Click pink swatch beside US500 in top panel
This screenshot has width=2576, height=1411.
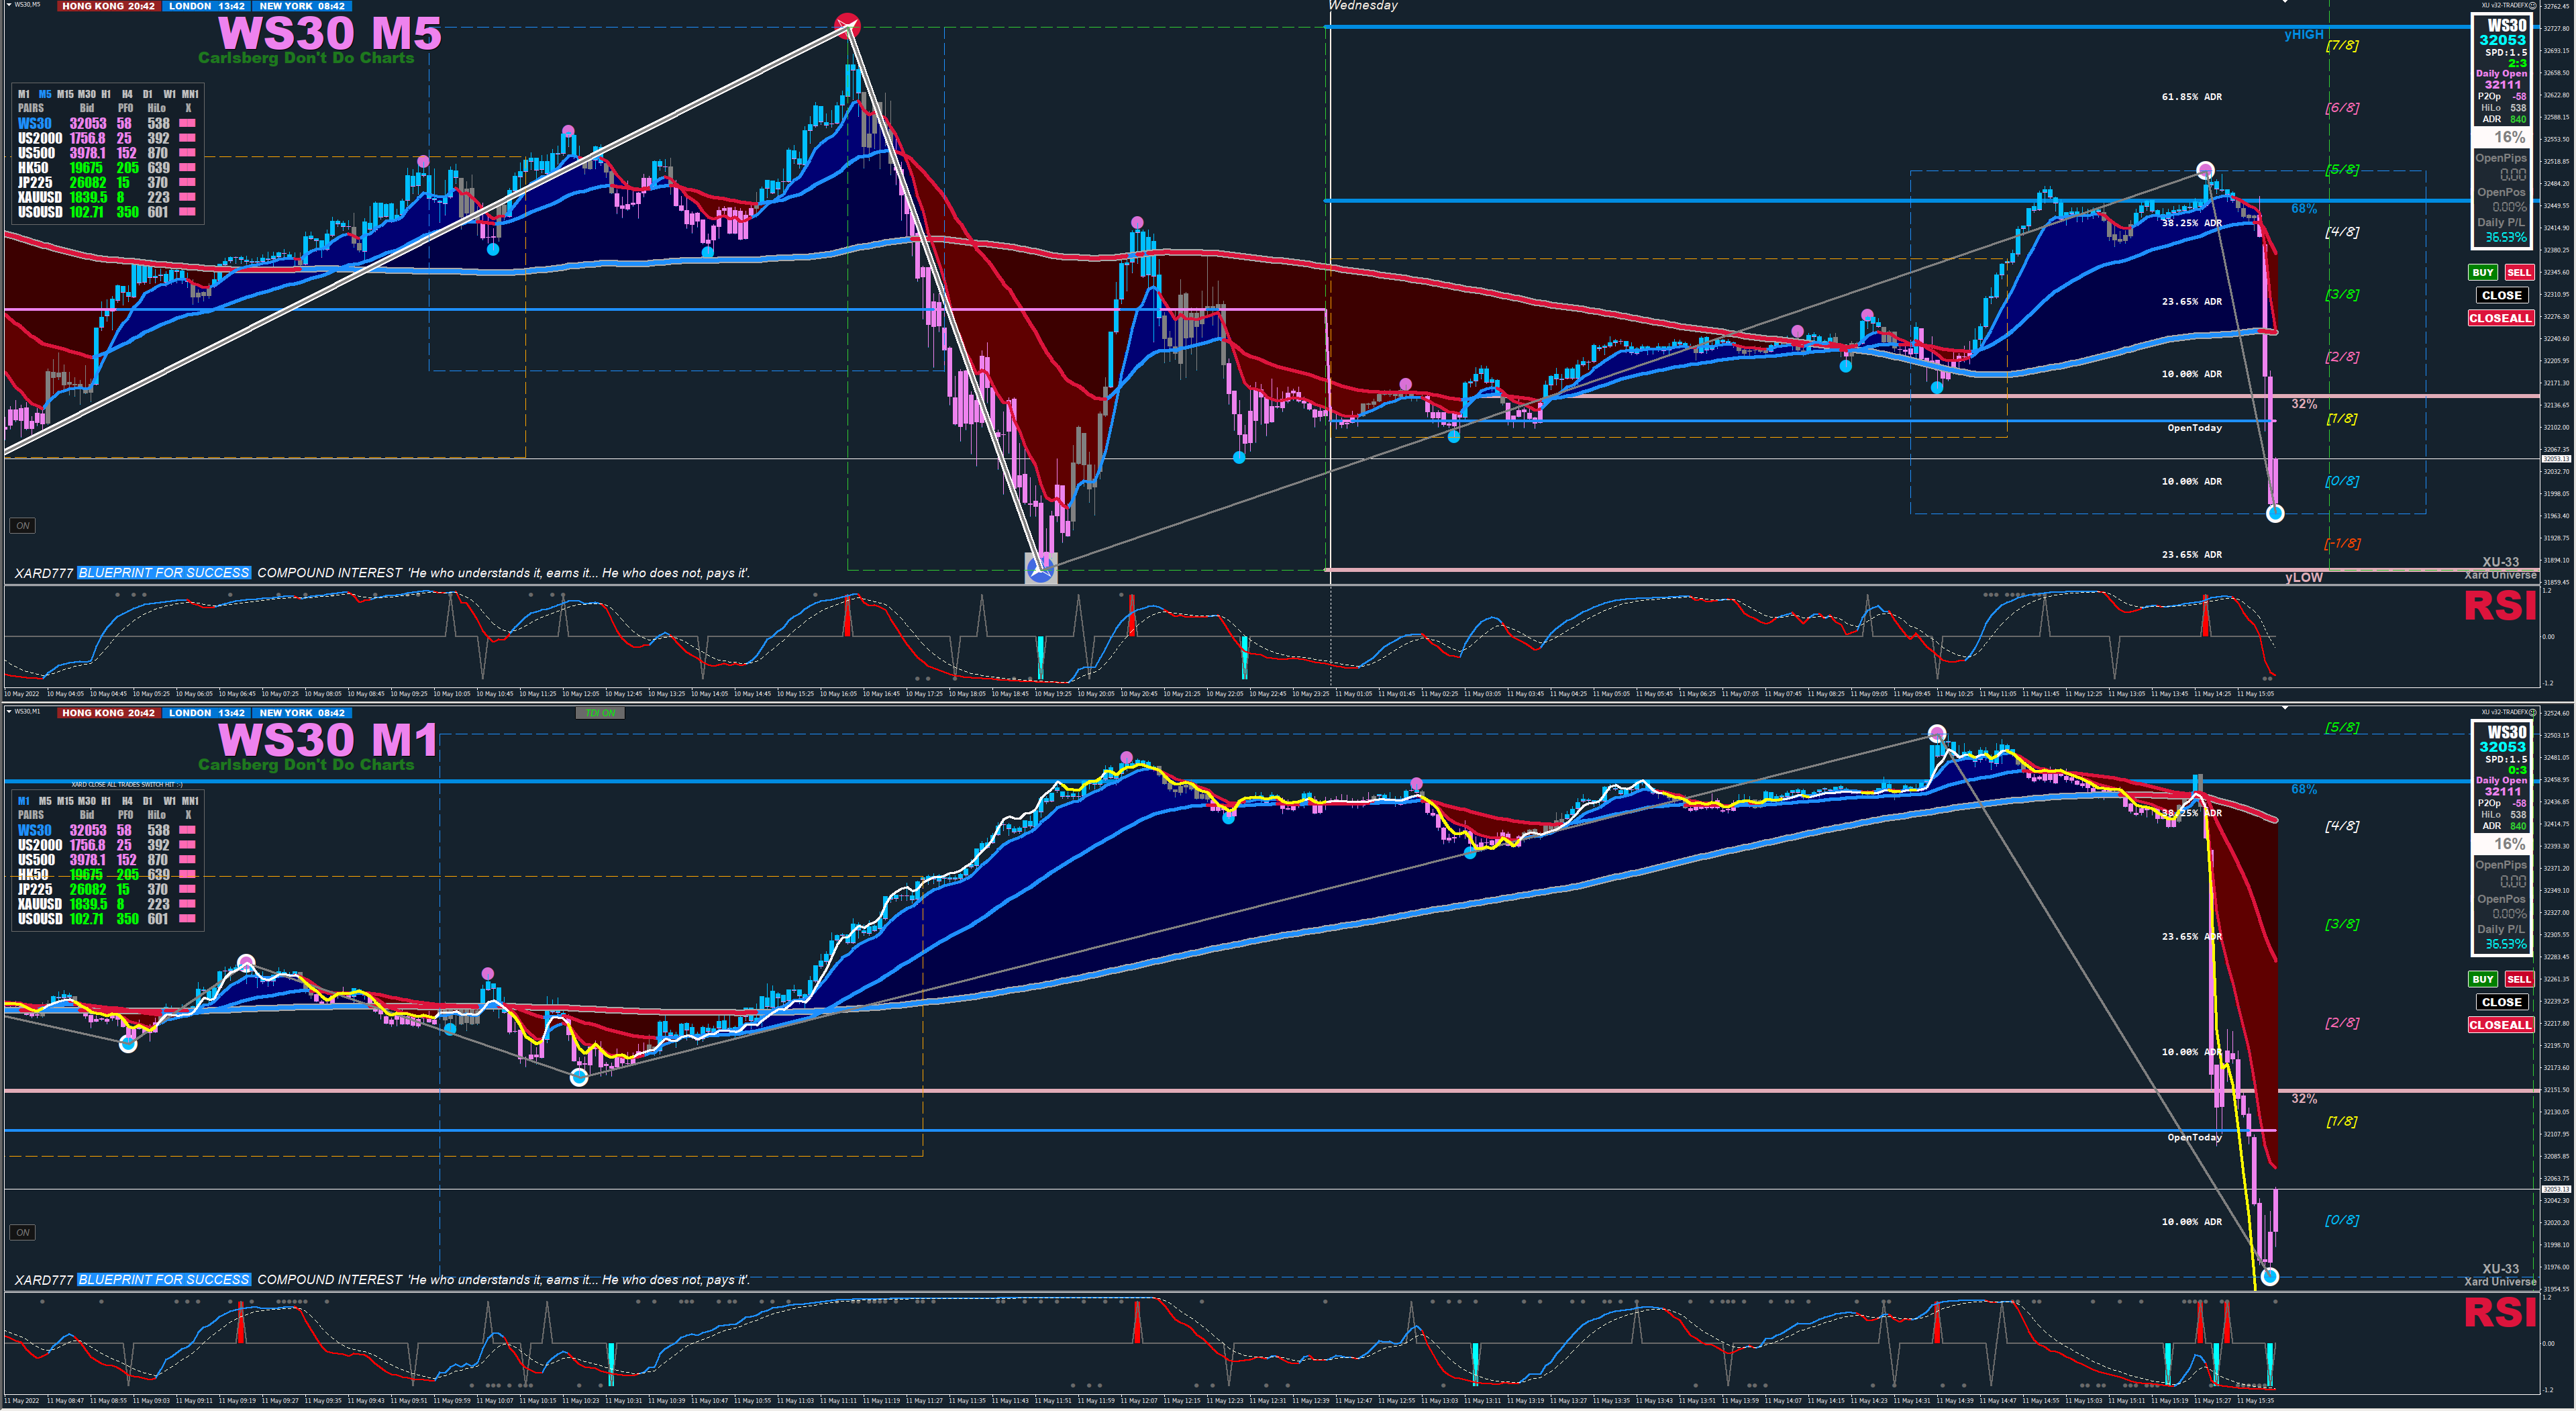coord(187,153)
